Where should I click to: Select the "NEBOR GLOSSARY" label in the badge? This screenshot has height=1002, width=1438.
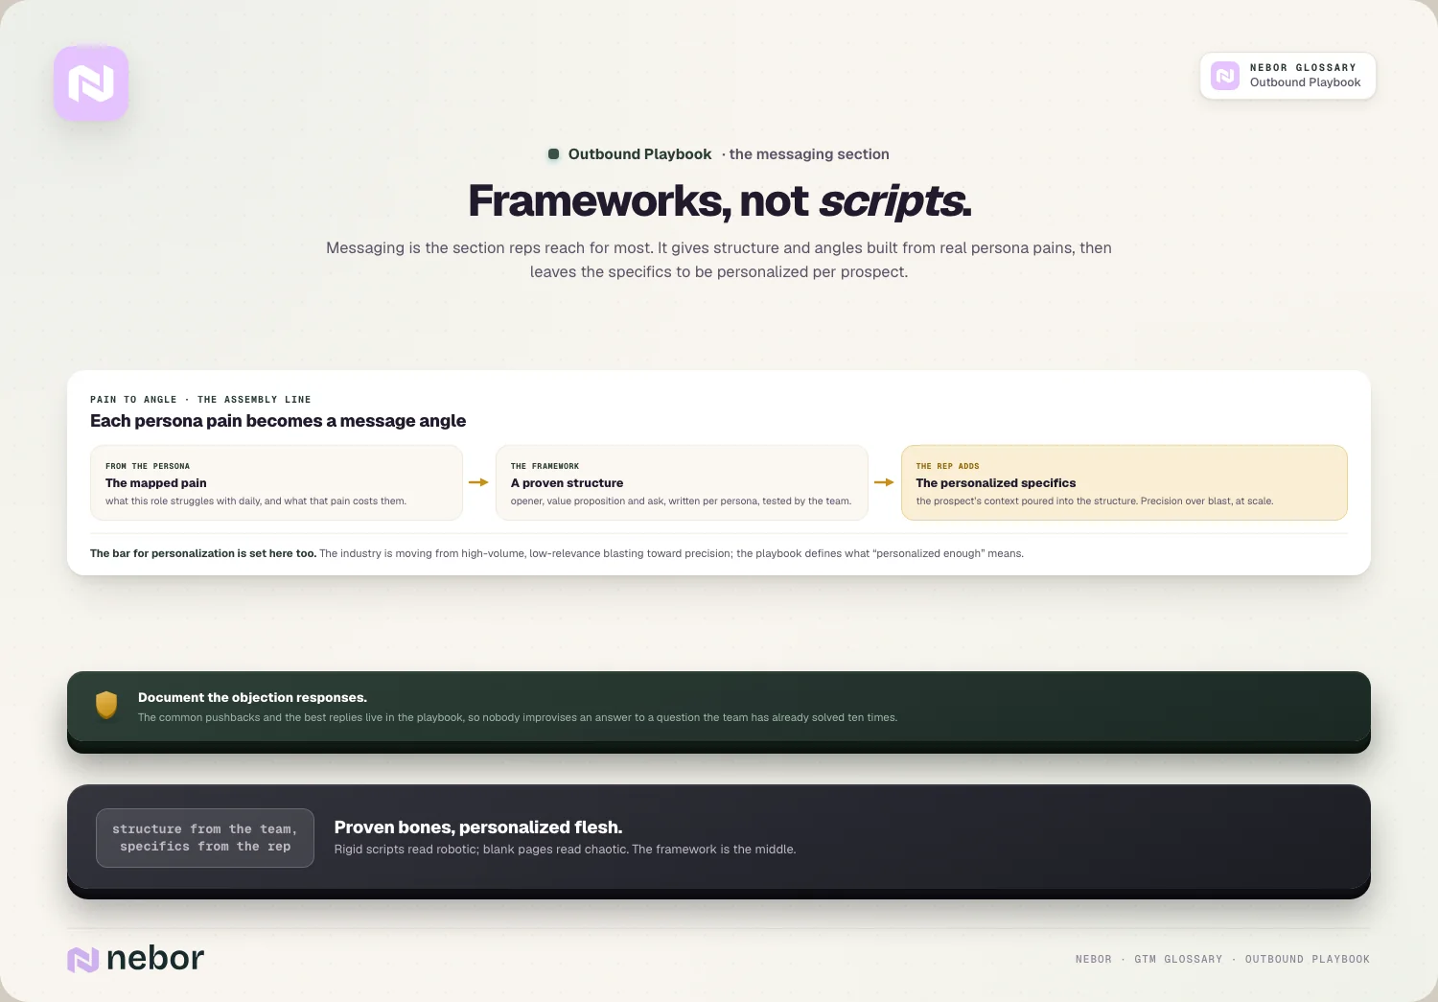[1303, 68]
